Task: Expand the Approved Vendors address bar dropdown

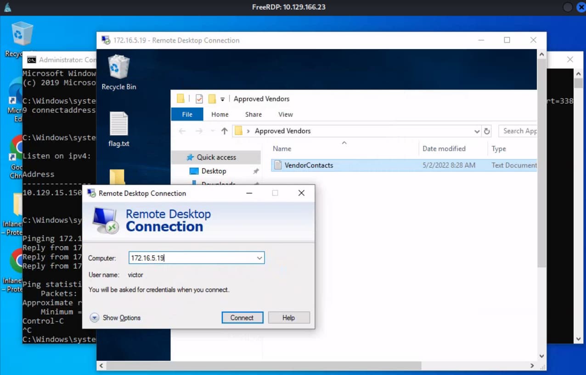Action: (477, 131)
